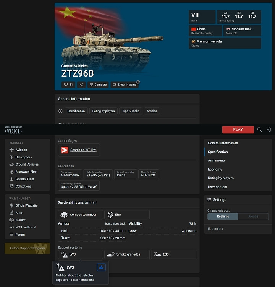The height and width of the screenshot is (287, 275).
Task: Open Aviation in the vehicles sidebar
Action: [21, 150]
